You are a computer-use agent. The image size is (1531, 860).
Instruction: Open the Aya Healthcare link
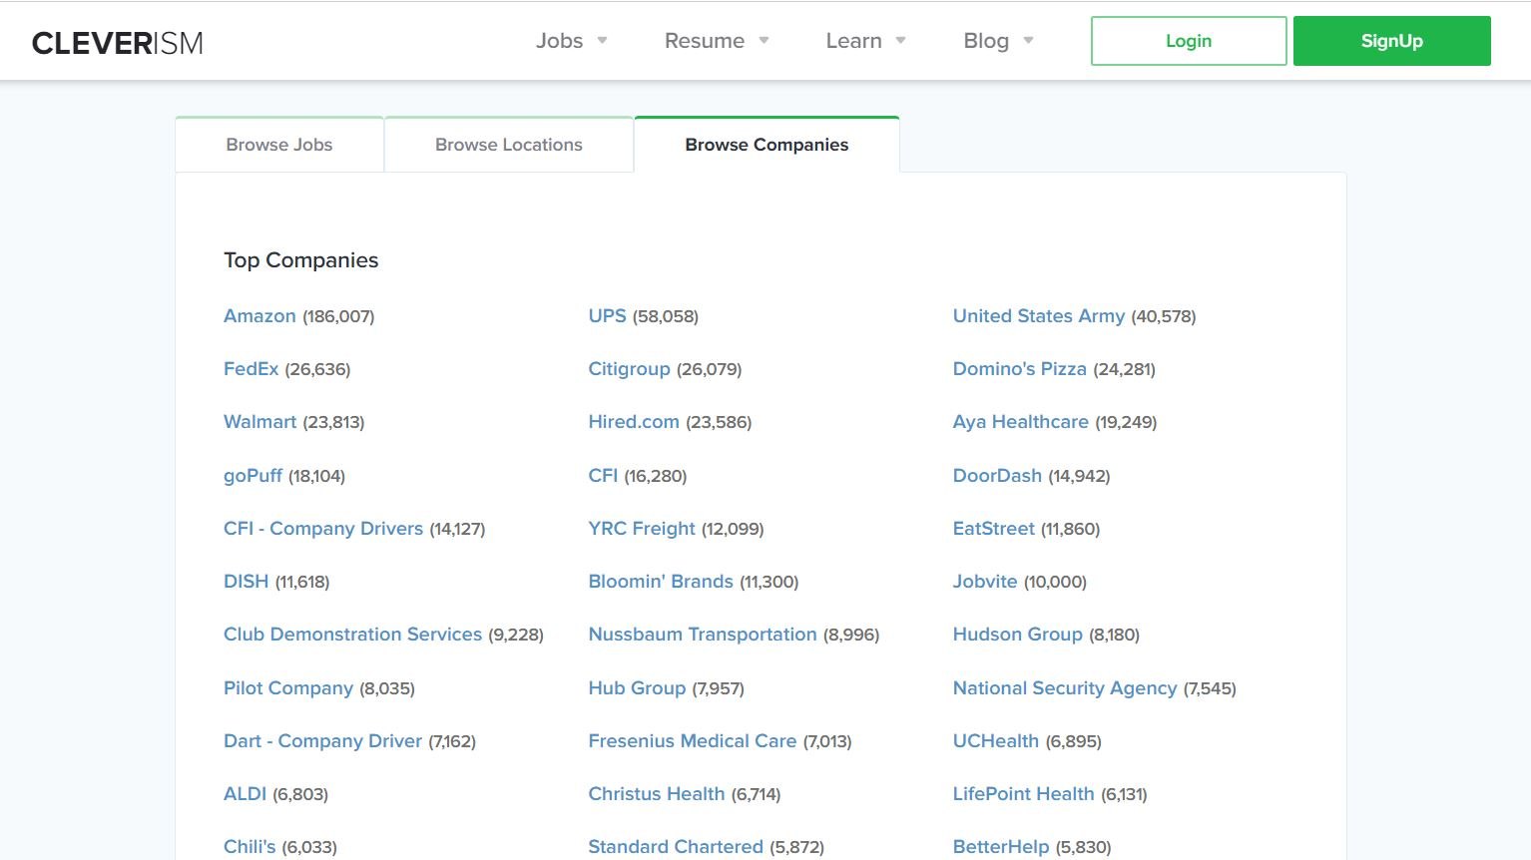click(x=1021, y=422)
